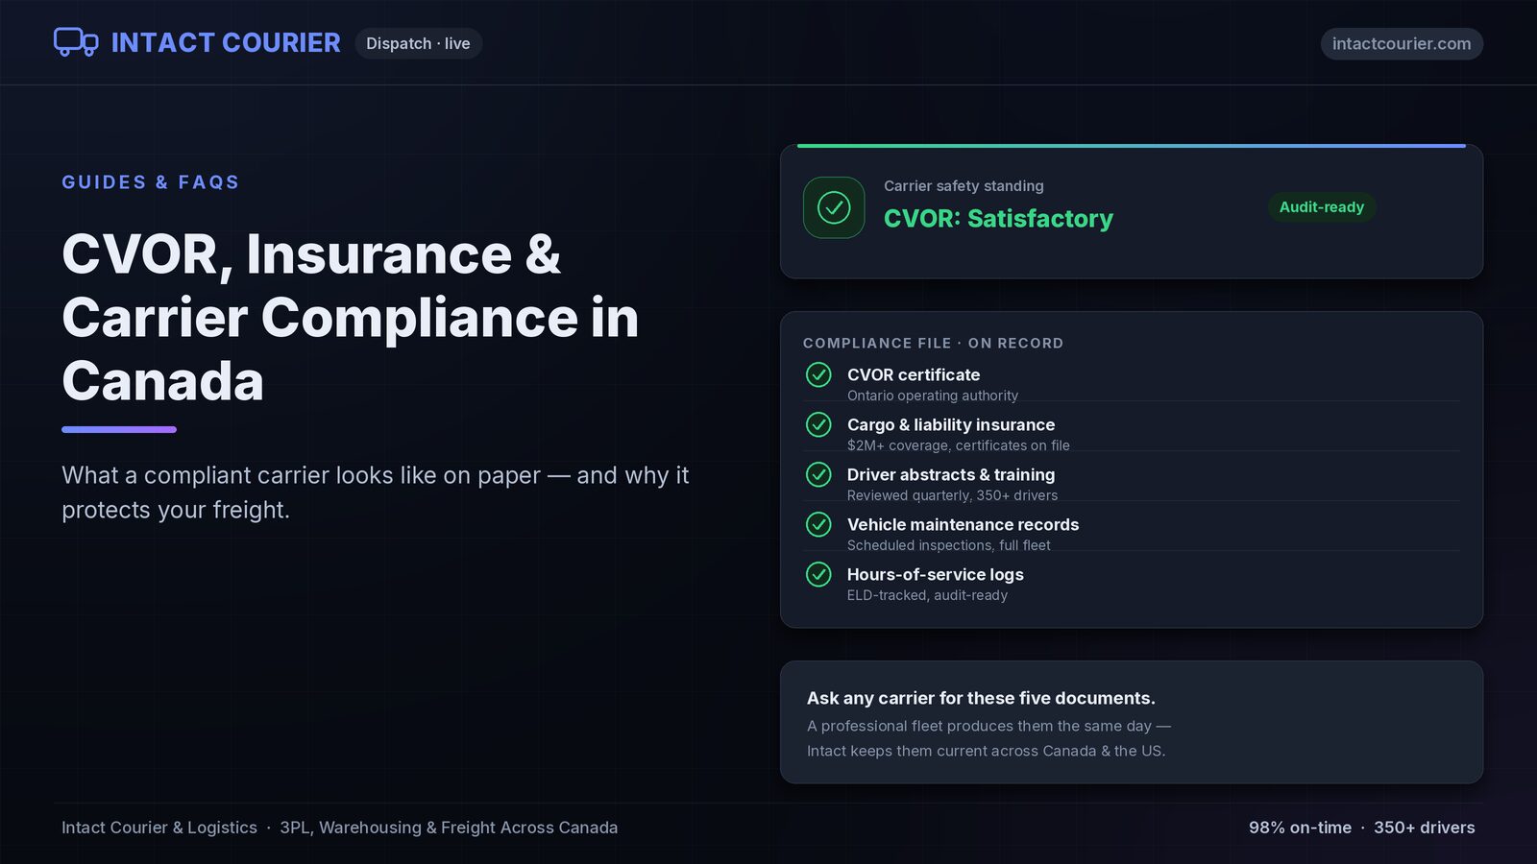
Task: Click the What a compliant carrier looks like subtitle
Action: [376, 492]
